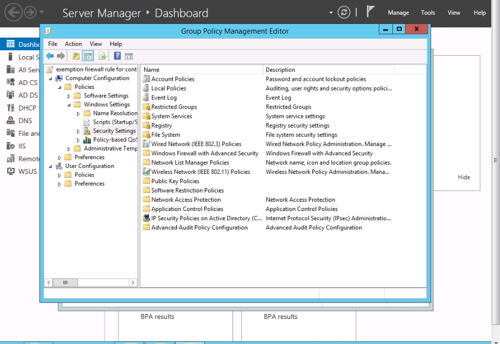This screenshot has width=500, height=344.
Task: Click the Server Manager refresh icon
Action: click(344, 13)
